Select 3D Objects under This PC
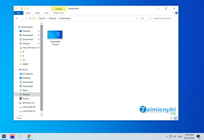Image resolution: width=204 pixels, height=140 pixels. pos(28,74)
